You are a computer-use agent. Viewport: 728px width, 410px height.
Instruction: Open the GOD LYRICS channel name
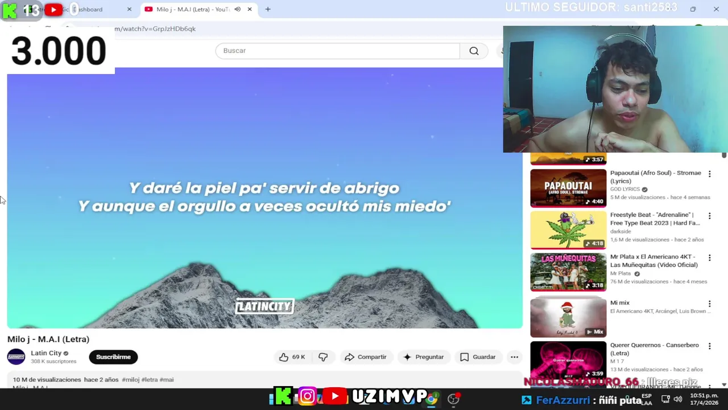click(625, 189)
